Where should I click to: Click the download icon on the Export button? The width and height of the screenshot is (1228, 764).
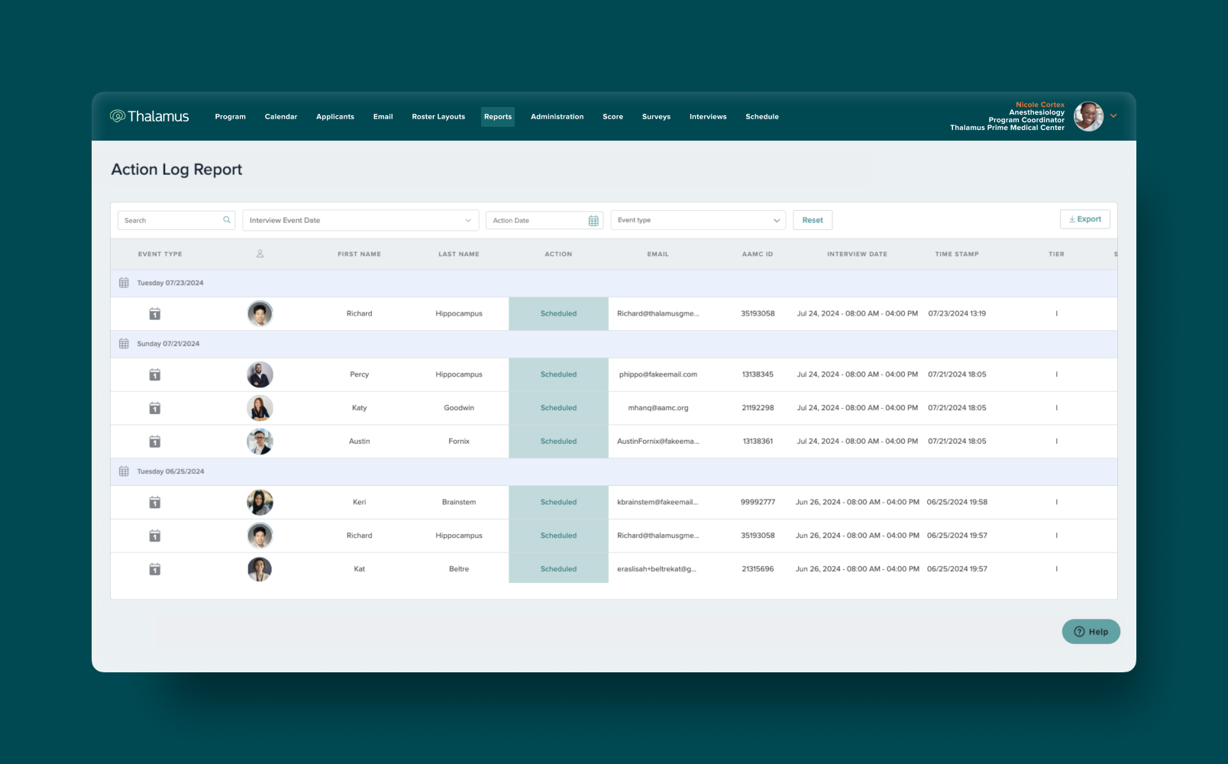(x=1072, y=219)
